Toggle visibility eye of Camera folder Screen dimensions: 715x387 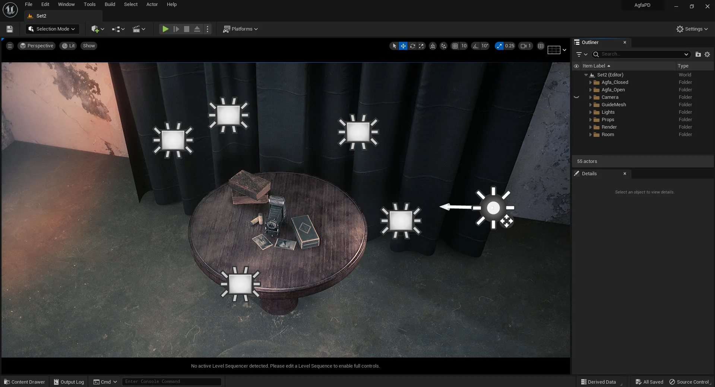point(576,97)
